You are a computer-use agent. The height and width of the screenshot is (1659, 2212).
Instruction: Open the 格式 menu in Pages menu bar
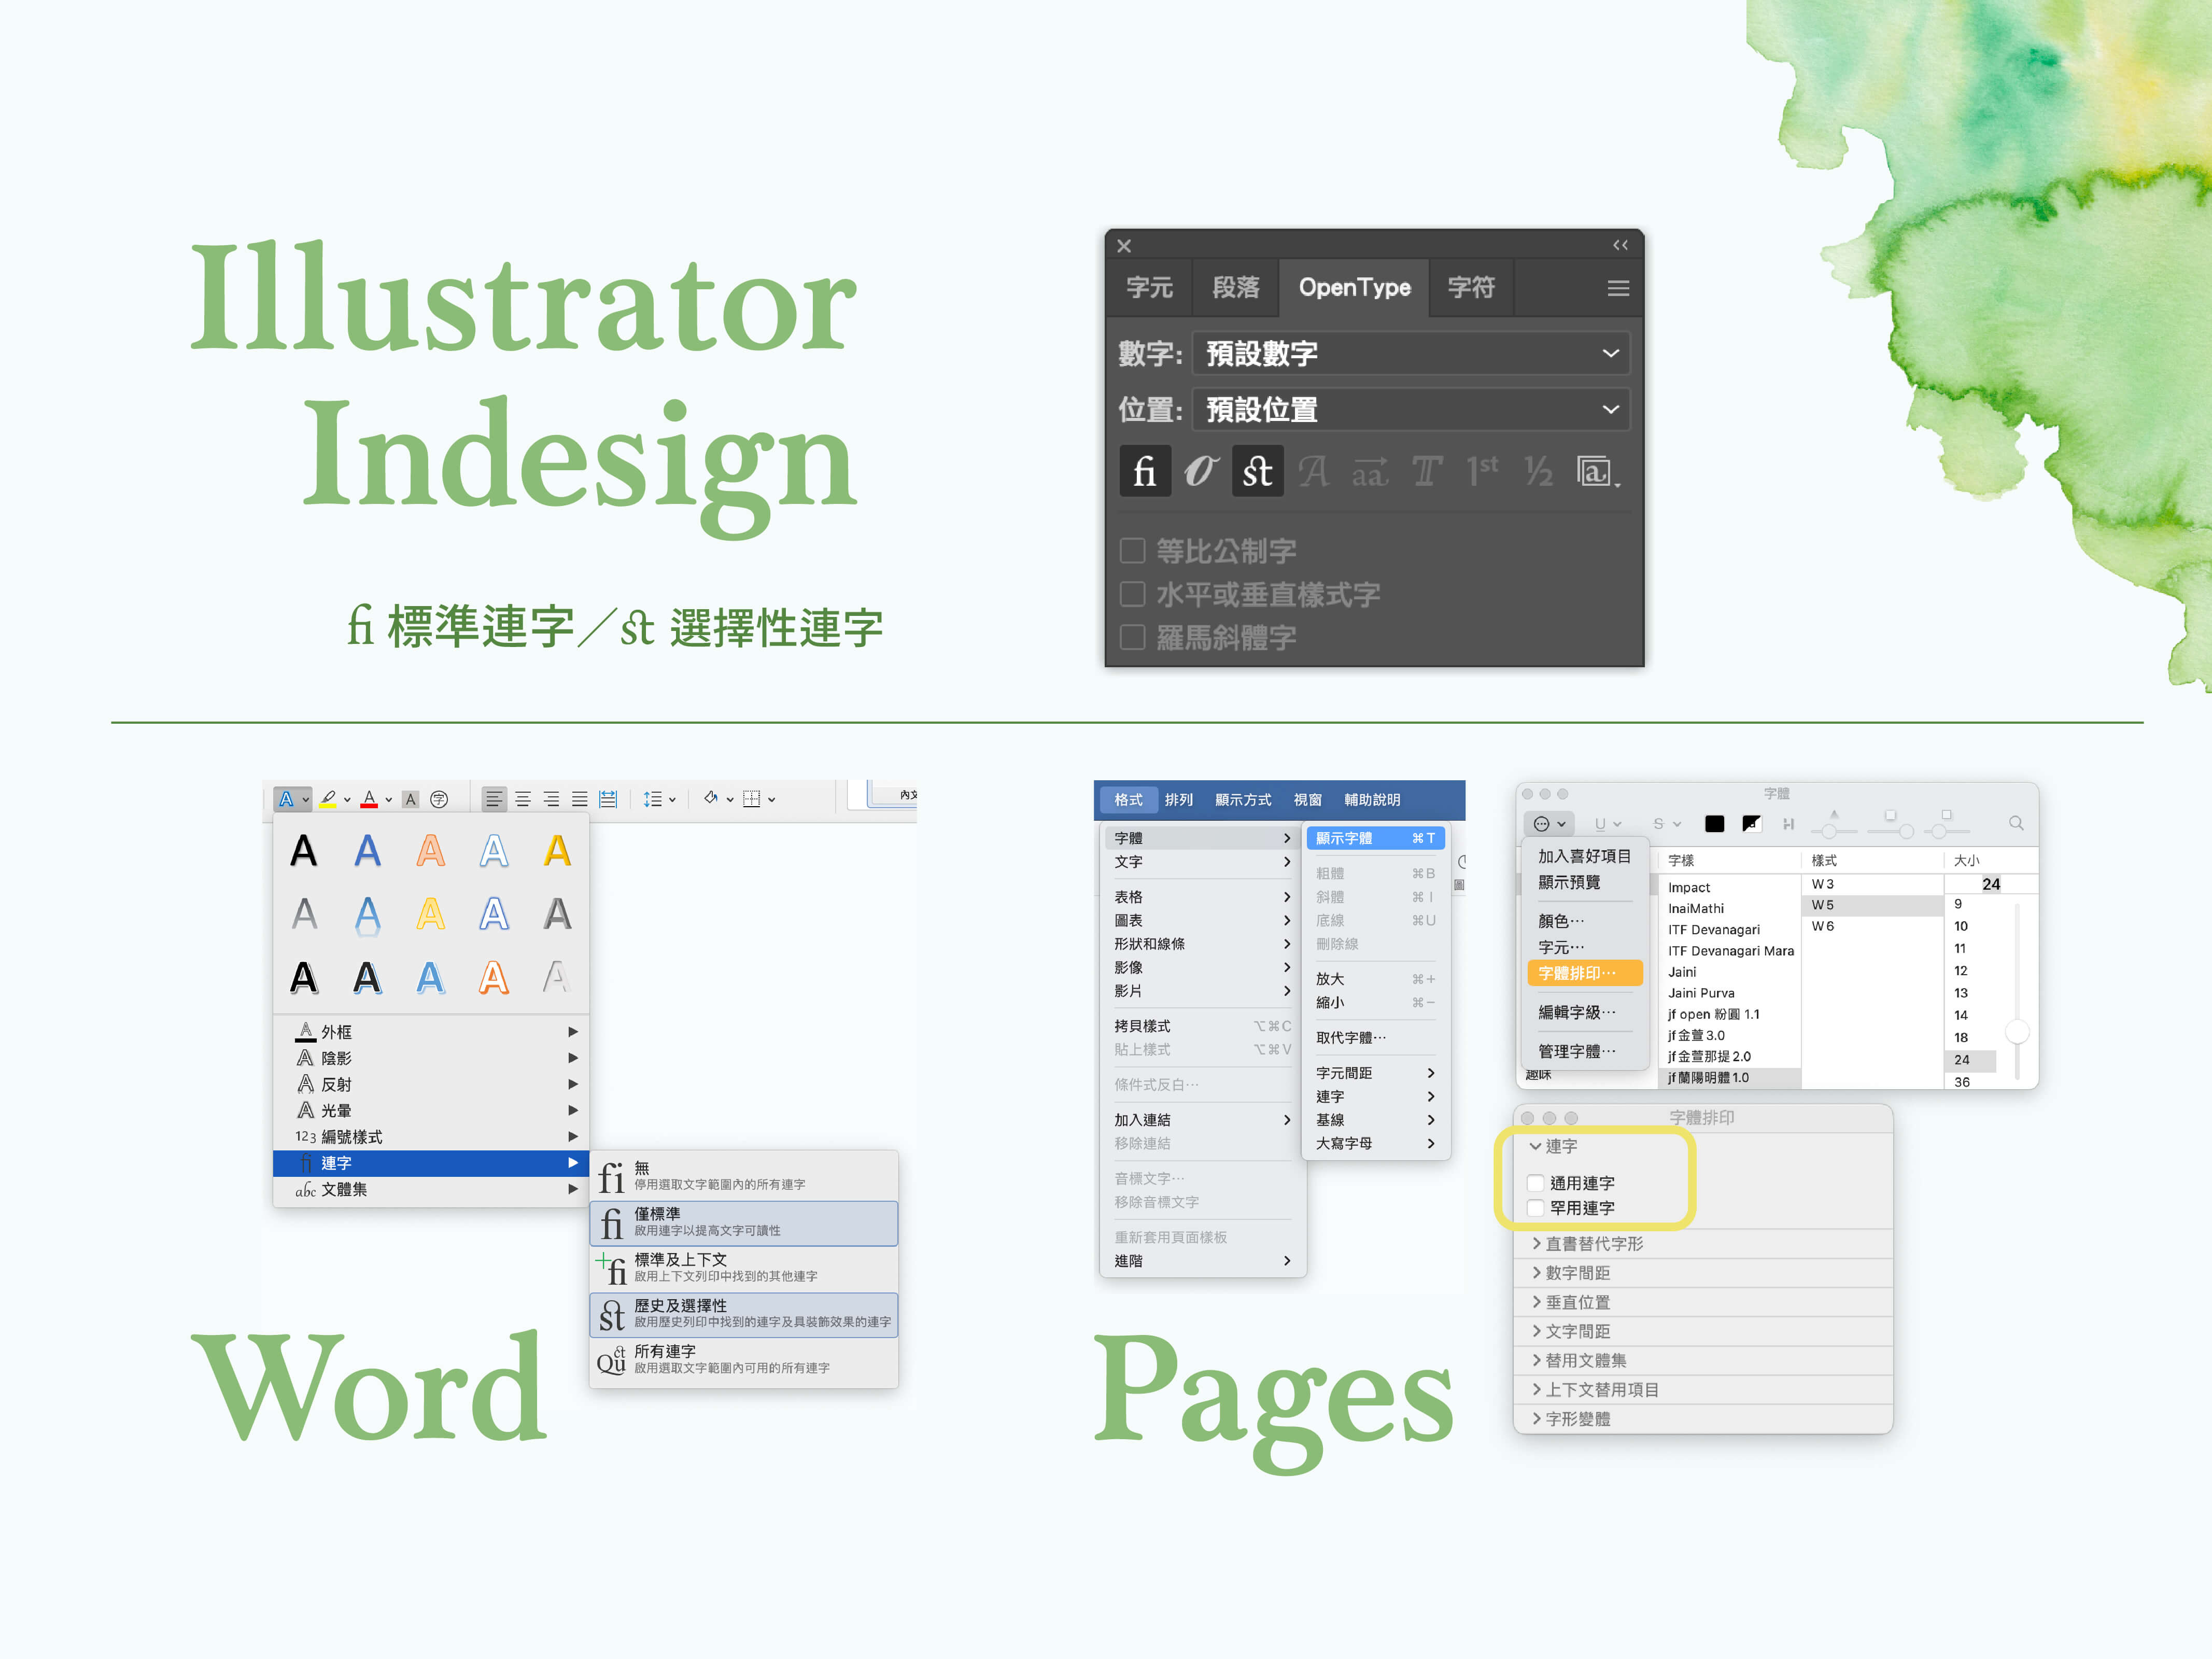coord(1128,800)
